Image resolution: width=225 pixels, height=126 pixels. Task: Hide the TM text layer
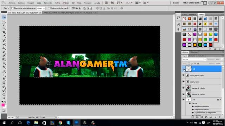(x=184, y=99)
